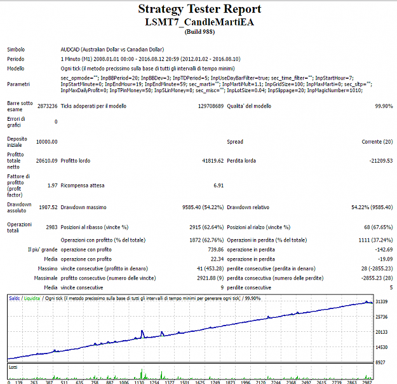Screen dimensions: 397x384
Task: Click the long positions value 68 (67.65%)
Action: click(x=379, y=228)
